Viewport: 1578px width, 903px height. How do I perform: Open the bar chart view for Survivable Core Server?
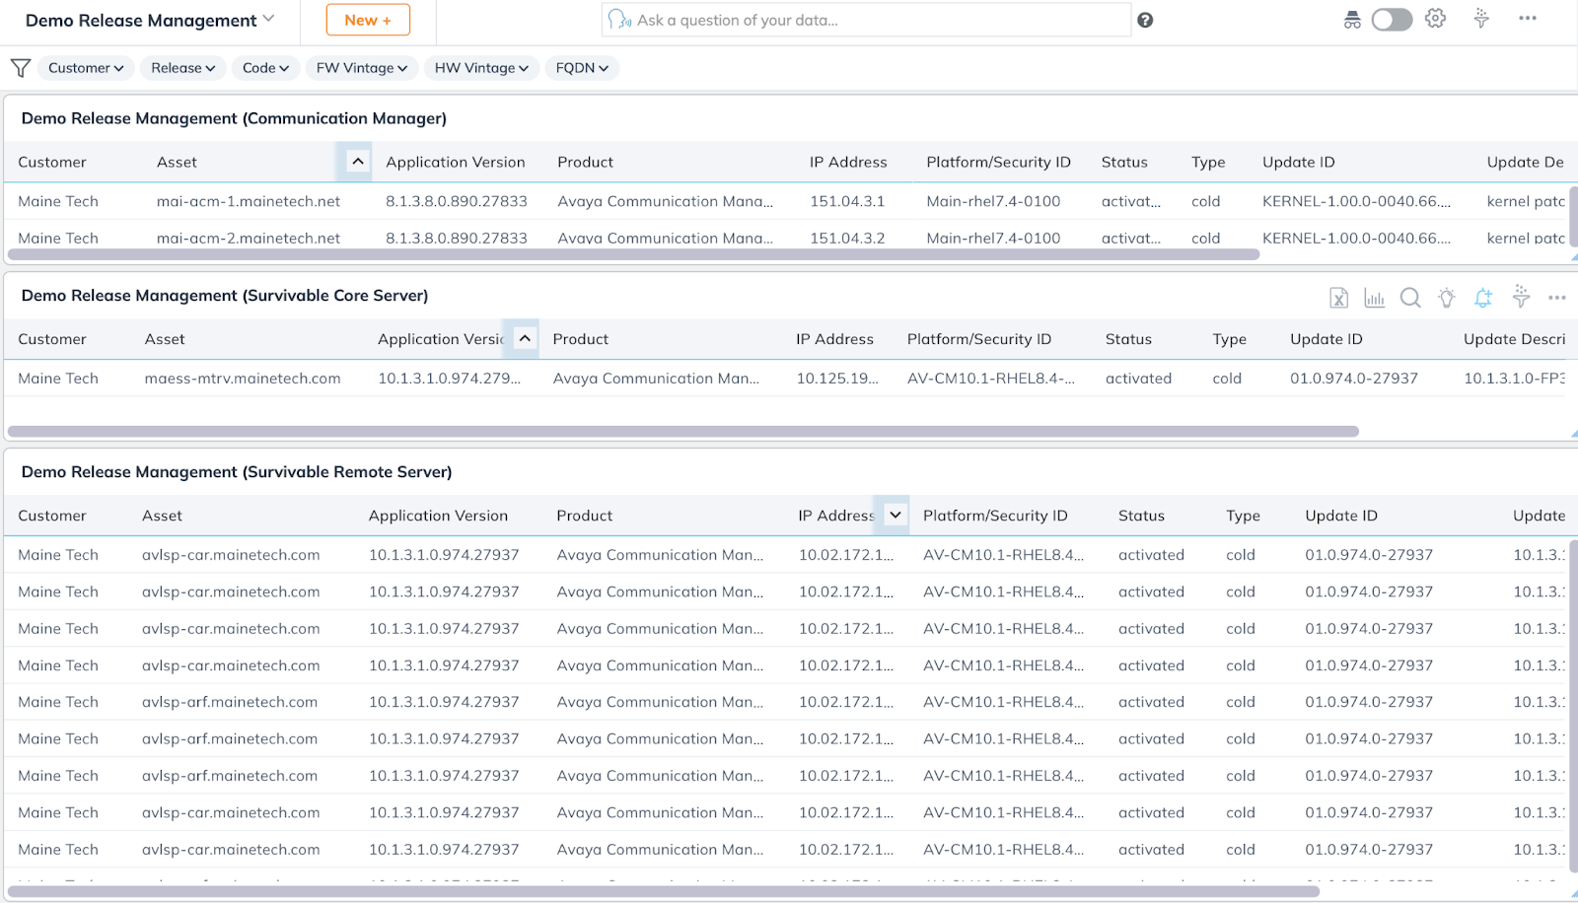pos(1375,297)
